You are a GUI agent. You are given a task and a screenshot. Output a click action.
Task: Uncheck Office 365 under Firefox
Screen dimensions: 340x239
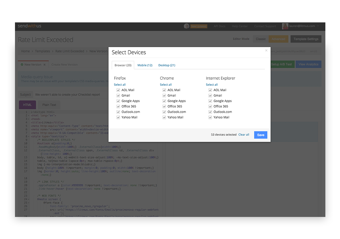tap(118, 106)
